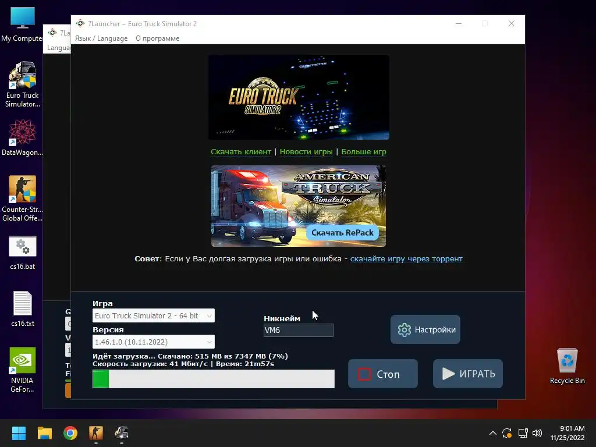Select the DataWagon desktop shortcut
The image size is (596, 447).
(x=23, y=137)
